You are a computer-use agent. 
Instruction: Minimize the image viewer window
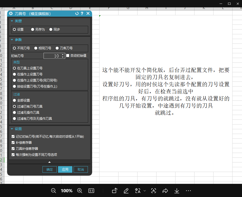point(221,3)
